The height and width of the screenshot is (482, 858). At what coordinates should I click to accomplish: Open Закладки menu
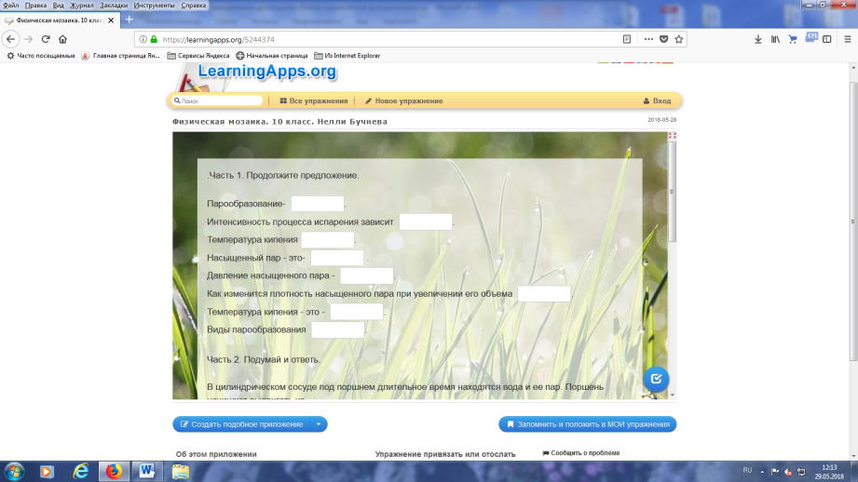tap(114, 5)
